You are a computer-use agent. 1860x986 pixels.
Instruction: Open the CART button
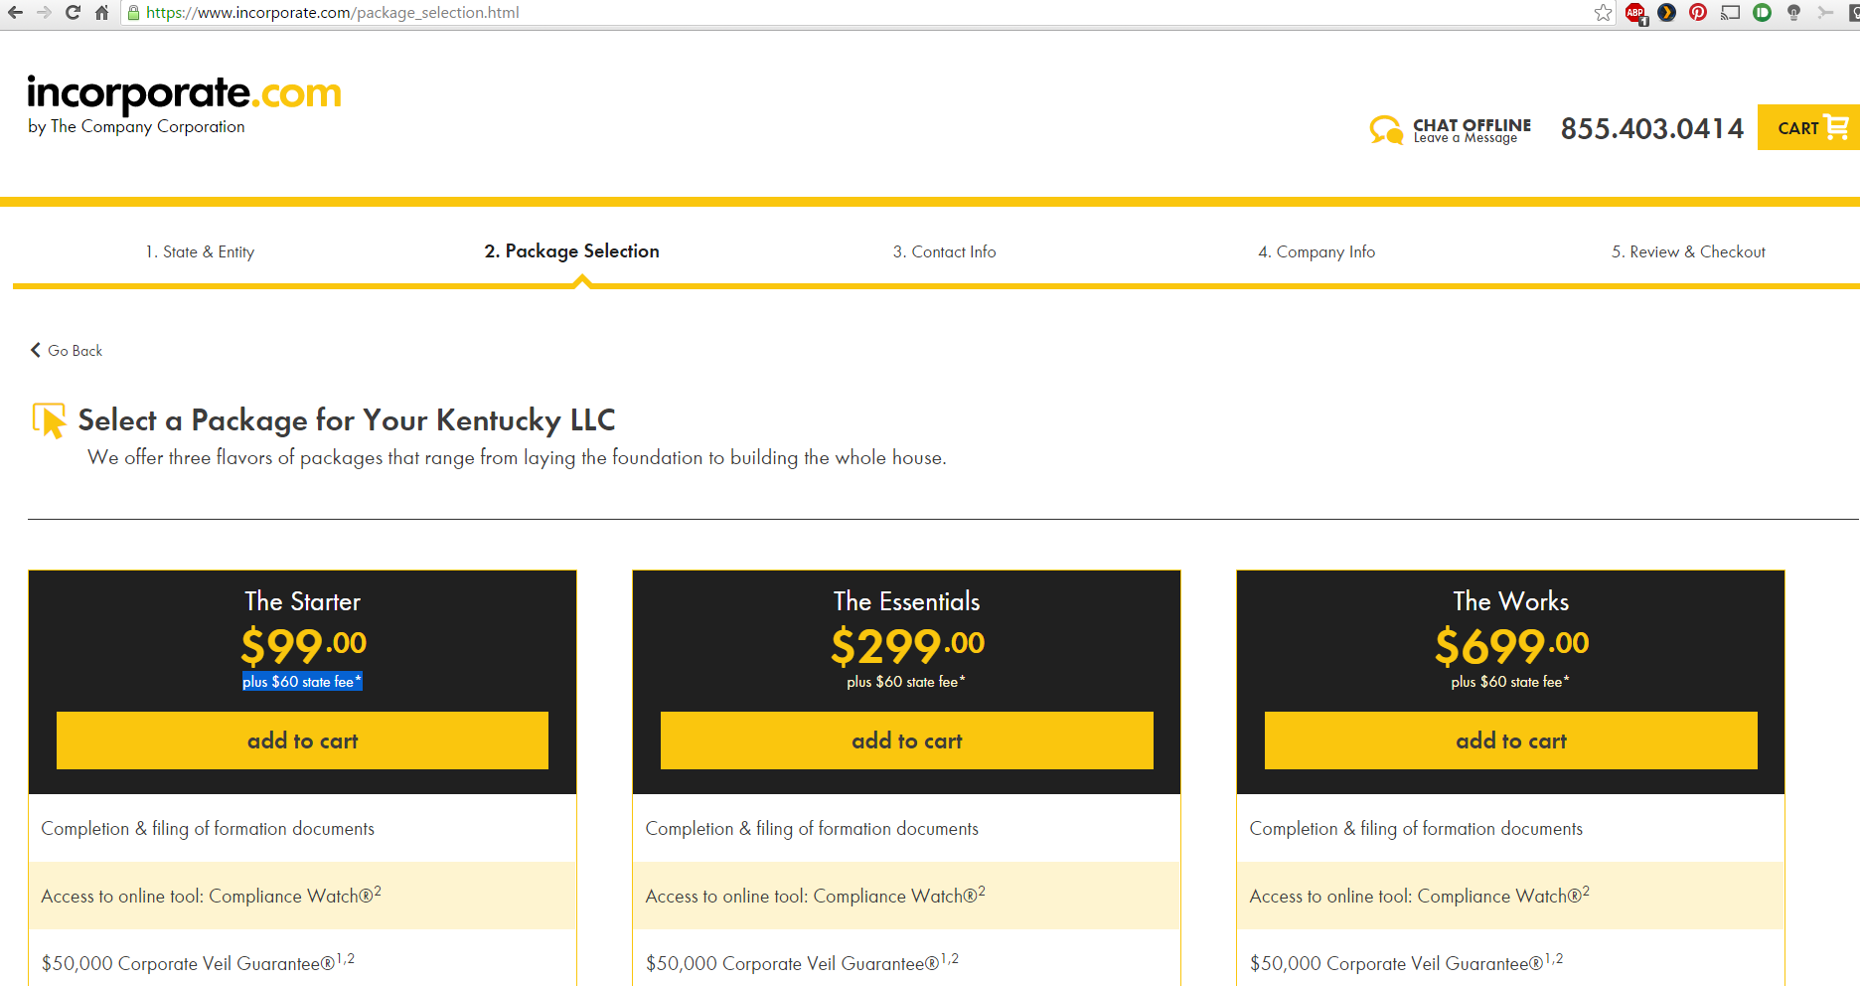coord(1808,127)
